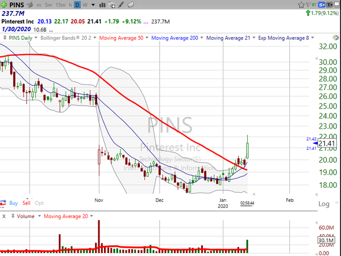The image size is (341, 256).
Task: Expand the Volume dropdown arrow
Action: (39, 216)
